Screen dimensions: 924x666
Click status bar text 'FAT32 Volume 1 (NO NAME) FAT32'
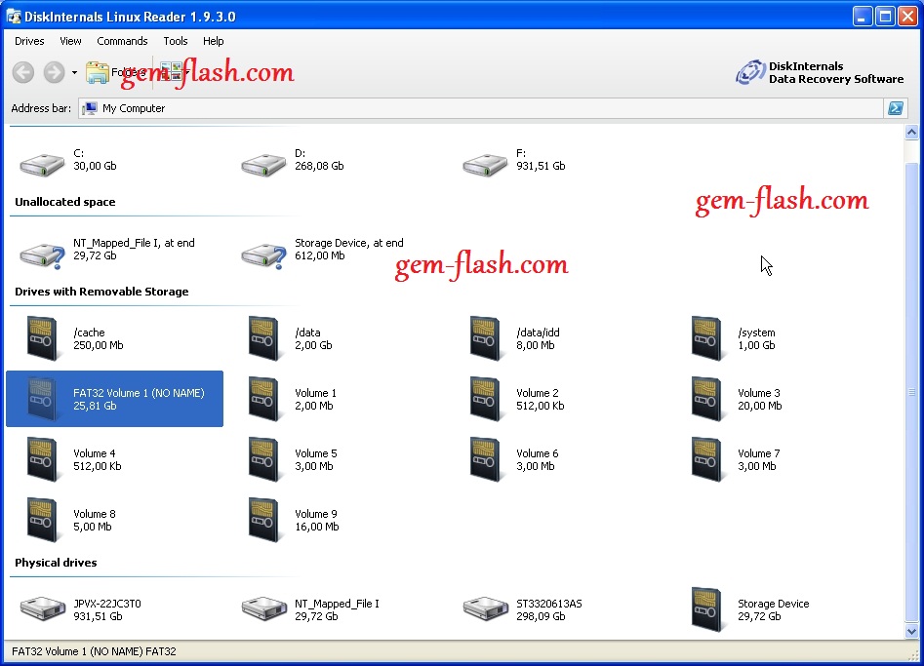(x=94, y=651)
